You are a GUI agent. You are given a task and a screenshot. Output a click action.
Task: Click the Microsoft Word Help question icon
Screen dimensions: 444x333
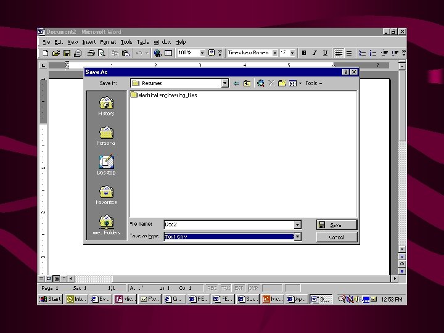pos(212,53)
